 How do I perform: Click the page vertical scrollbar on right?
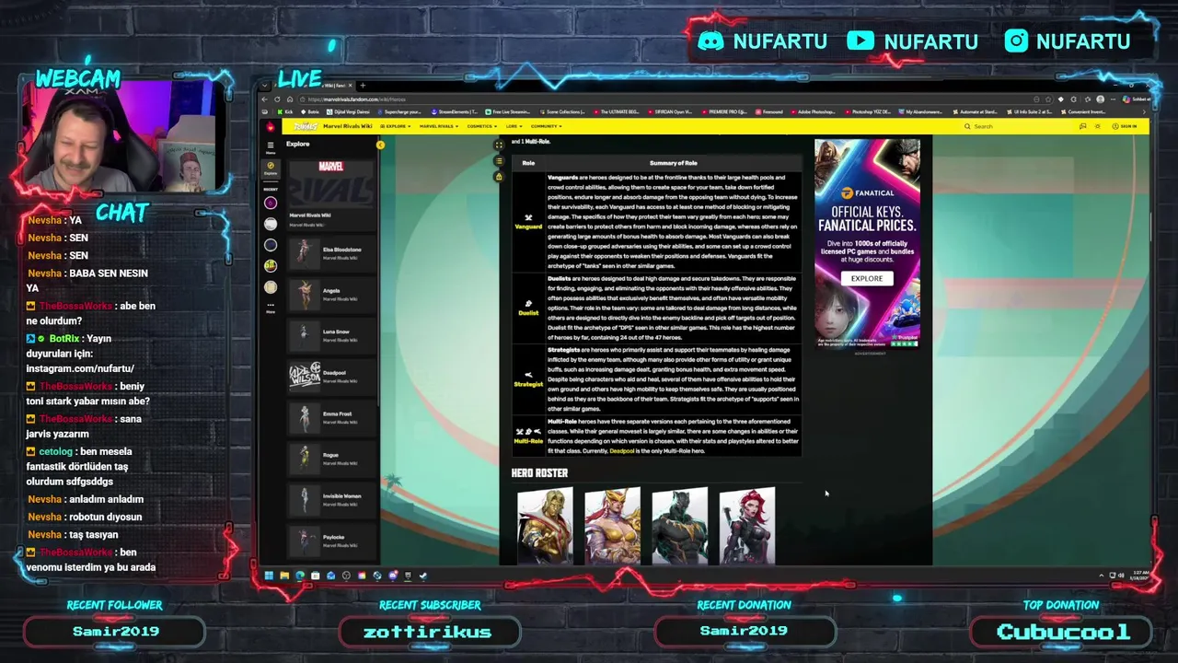[1152, 226]
